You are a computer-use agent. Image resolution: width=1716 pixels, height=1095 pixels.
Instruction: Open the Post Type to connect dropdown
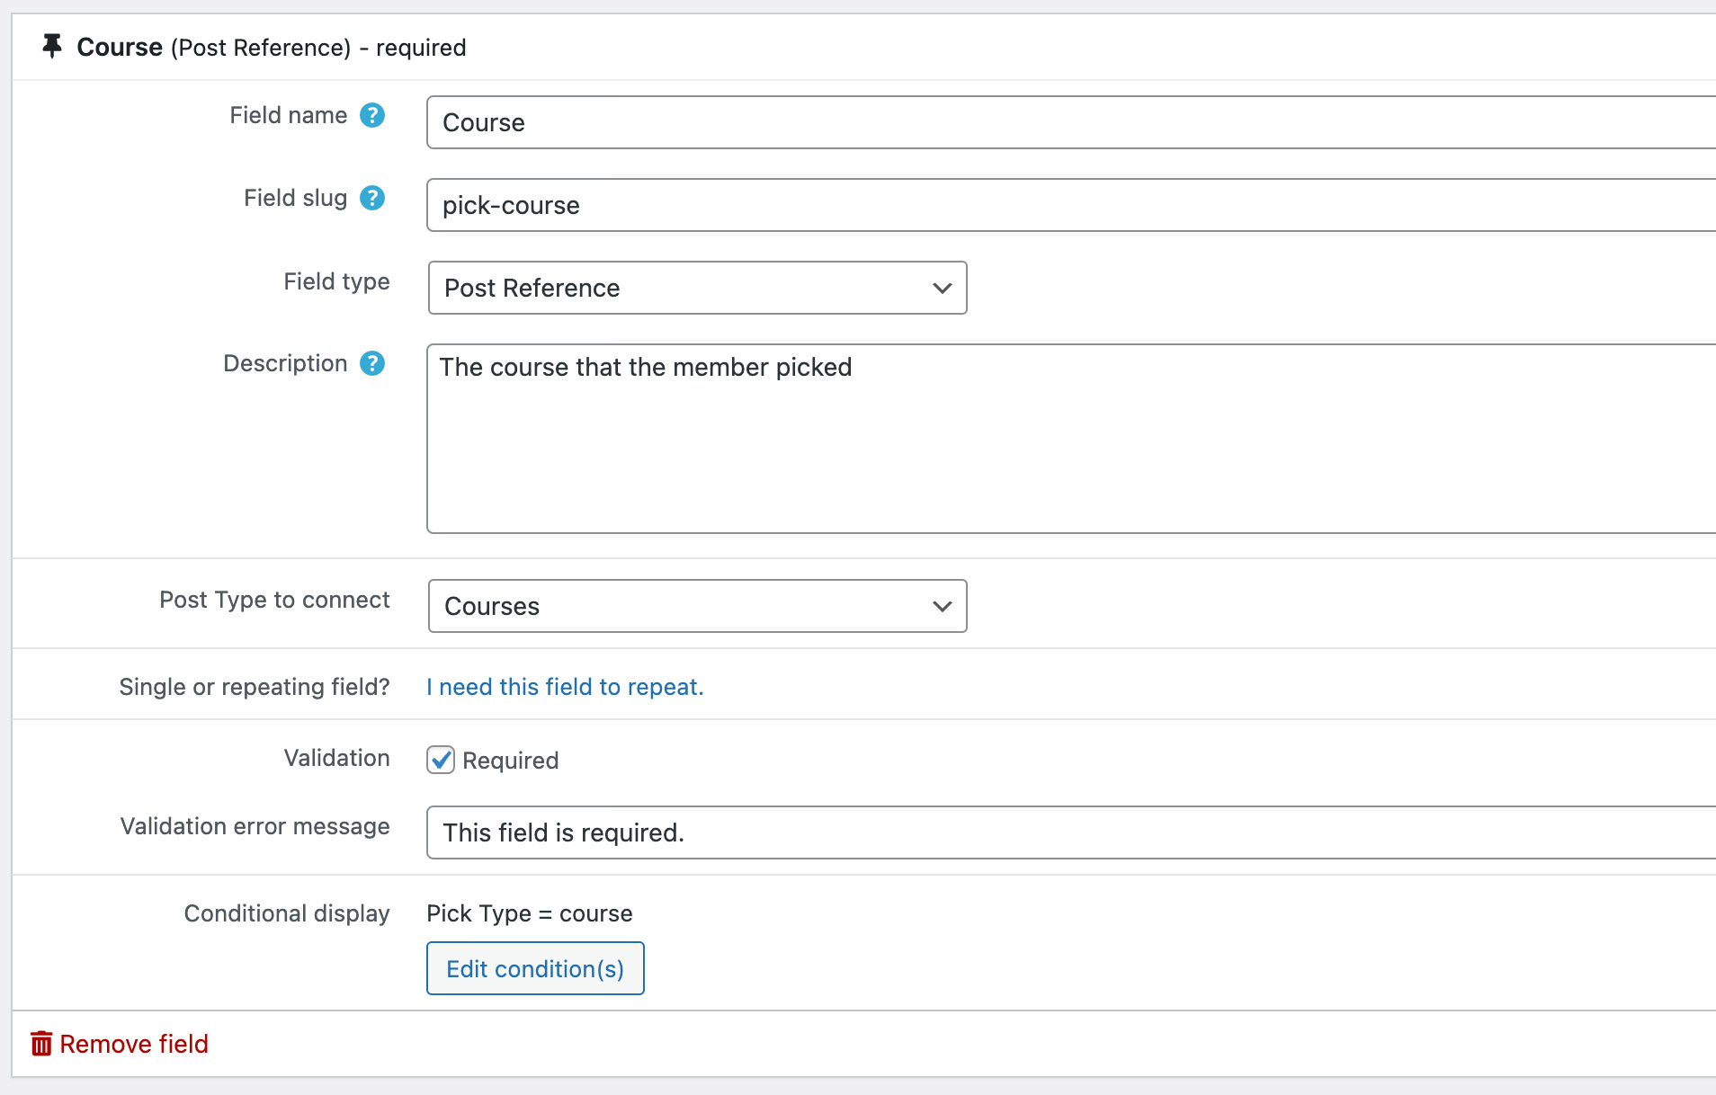tap(697, 606)
